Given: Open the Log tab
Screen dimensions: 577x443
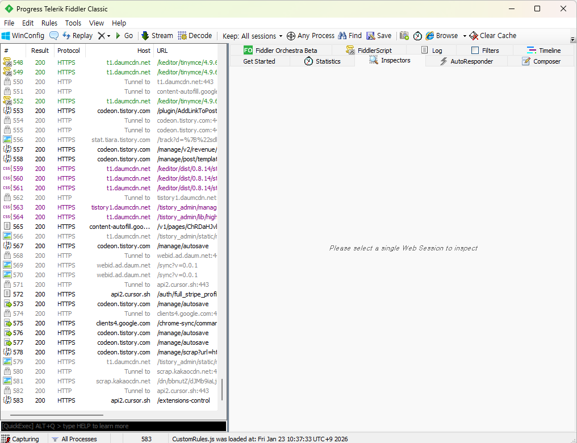Looking at the screenshot, I should pyautogui.click(x=431, y=51).
